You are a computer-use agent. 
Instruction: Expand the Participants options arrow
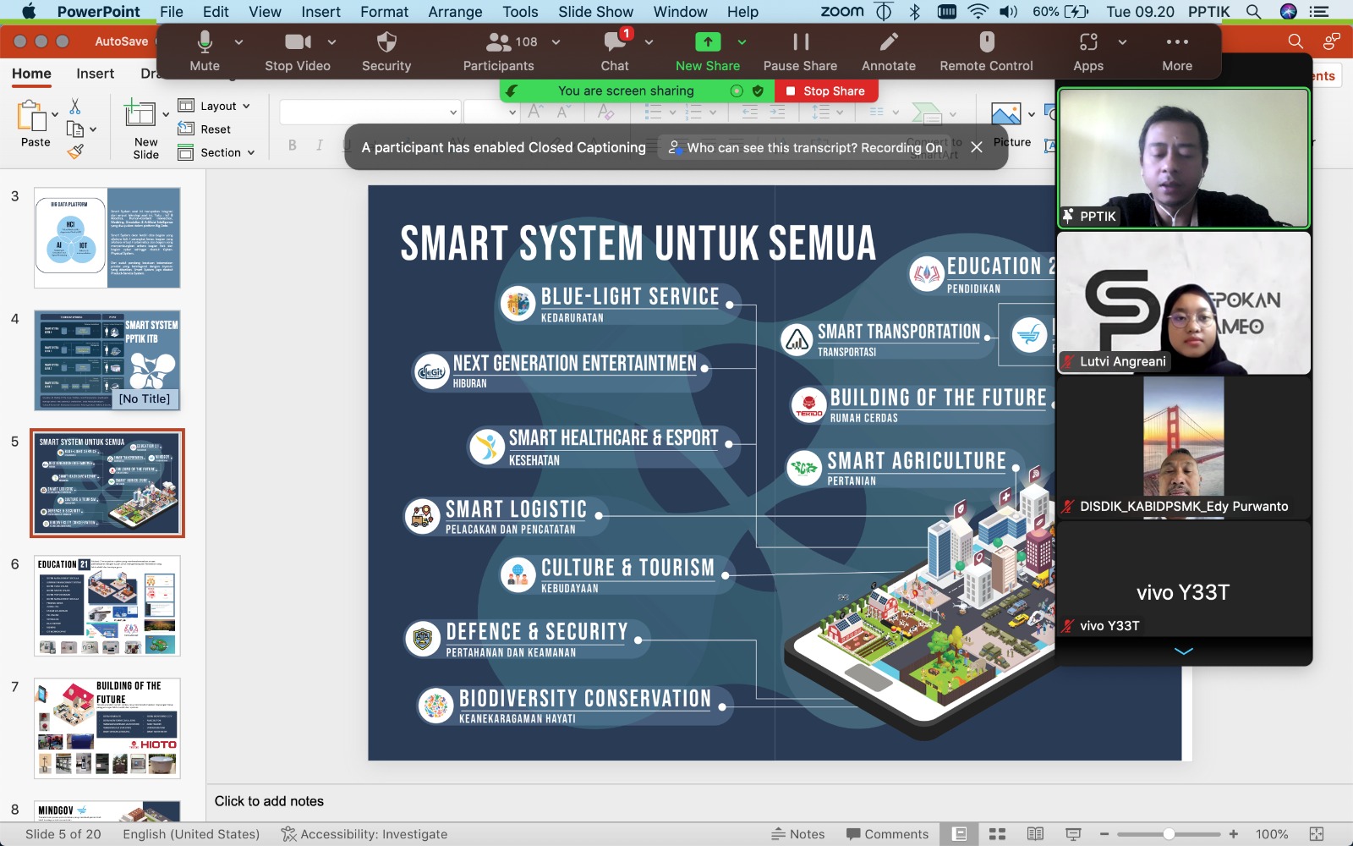[556, 42]
